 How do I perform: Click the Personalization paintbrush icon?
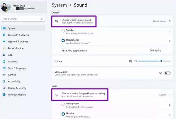(x=4, y=48)
